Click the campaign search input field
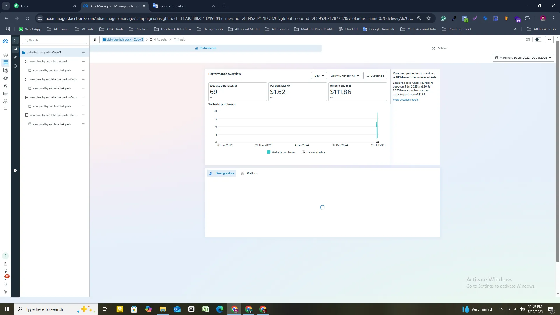 55,41
